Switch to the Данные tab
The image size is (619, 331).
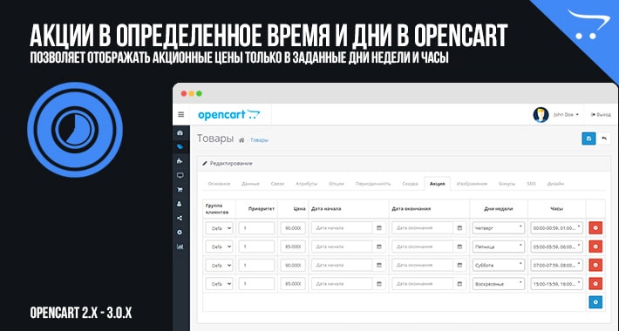[250, 184]
